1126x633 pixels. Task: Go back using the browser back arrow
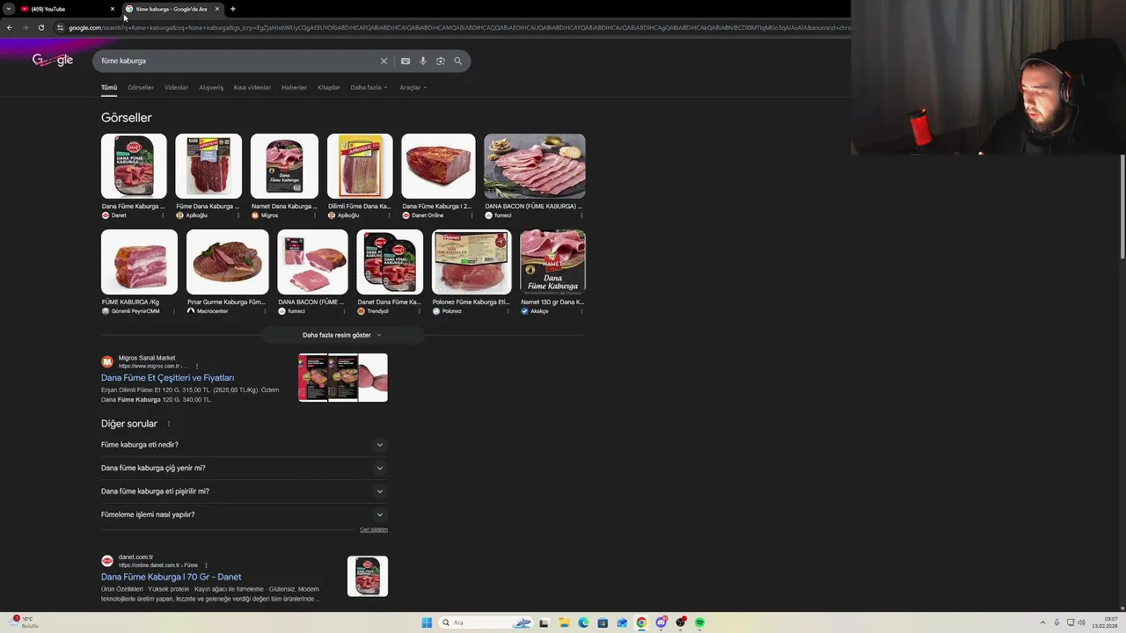tap(10, 27)
